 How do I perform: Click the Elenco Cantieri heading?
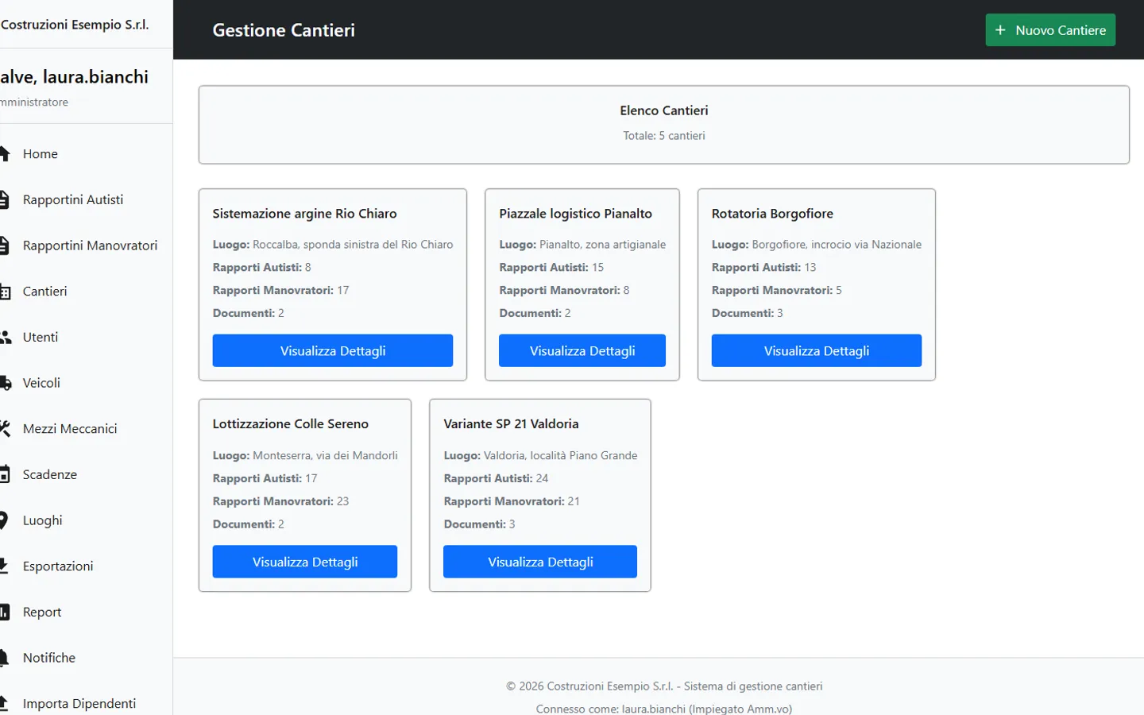pyautogui.click(x=664, y=110)
